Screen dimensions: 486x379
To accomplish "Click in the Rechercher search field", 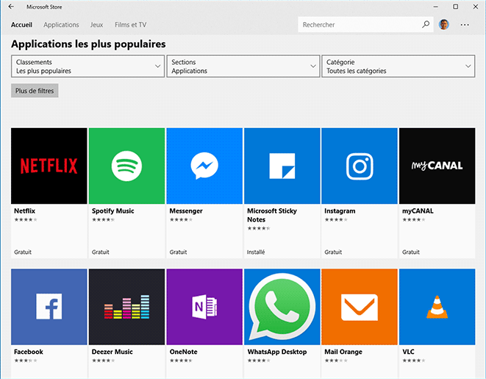I will 359,24.
